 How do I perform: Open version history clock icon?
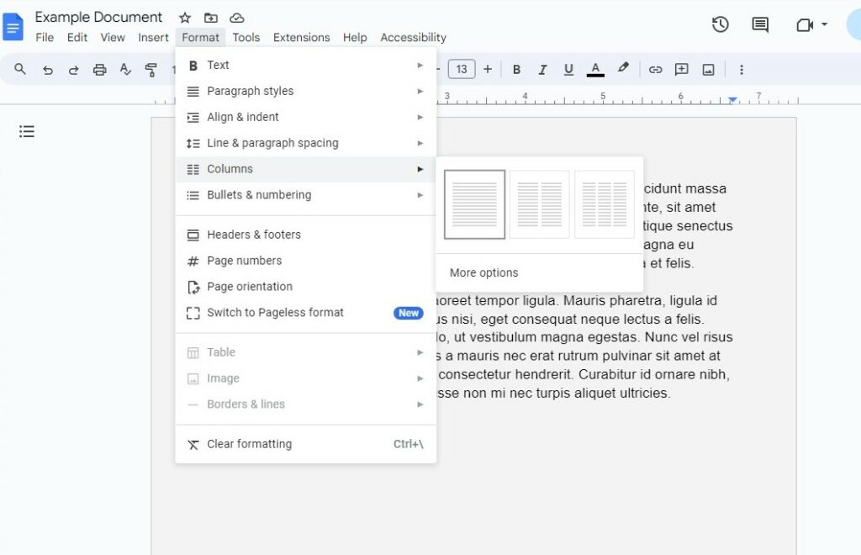pyautogui.click(x=720, y=24)
